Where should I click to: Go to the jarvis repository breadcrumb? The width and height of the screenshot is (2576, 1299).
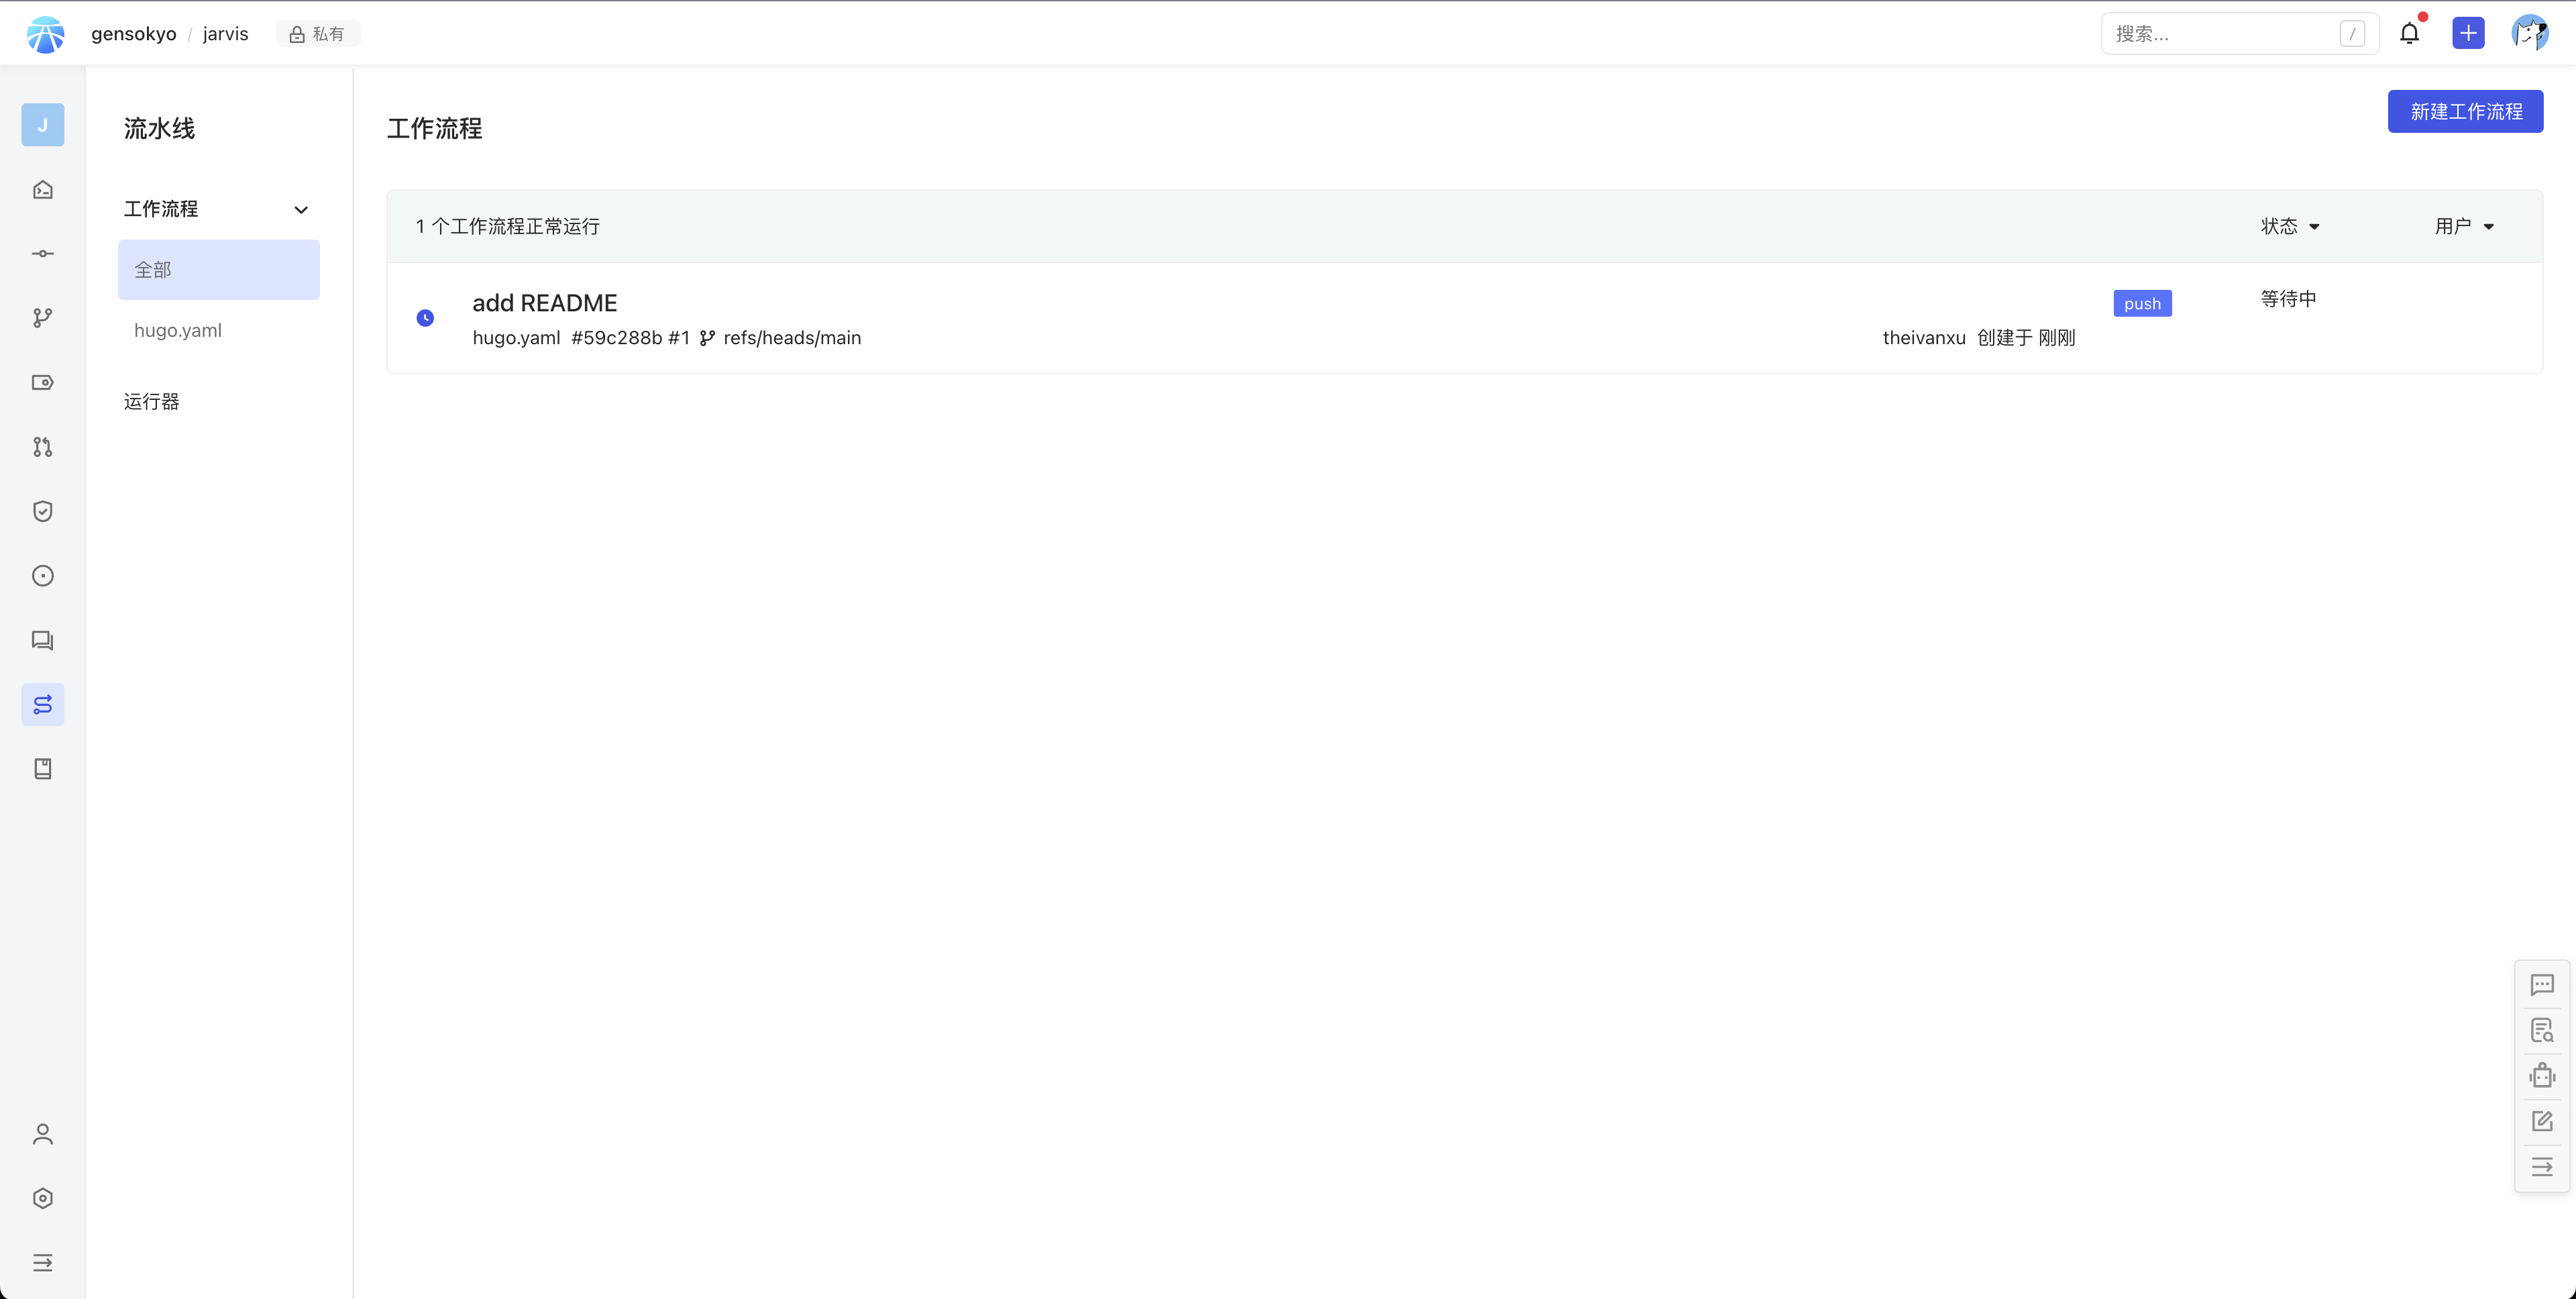point(226,34)
